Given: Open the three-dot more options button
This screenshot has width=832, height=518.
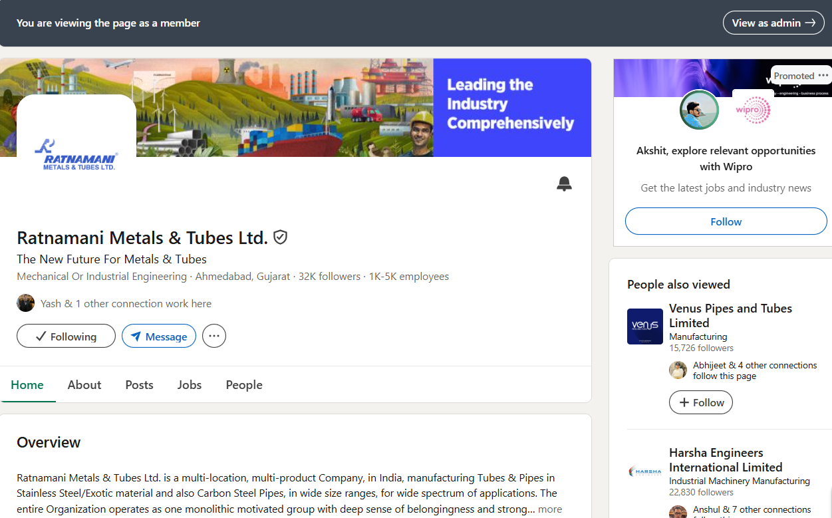Looking at the screenshot, I should [x=214, y=336].
